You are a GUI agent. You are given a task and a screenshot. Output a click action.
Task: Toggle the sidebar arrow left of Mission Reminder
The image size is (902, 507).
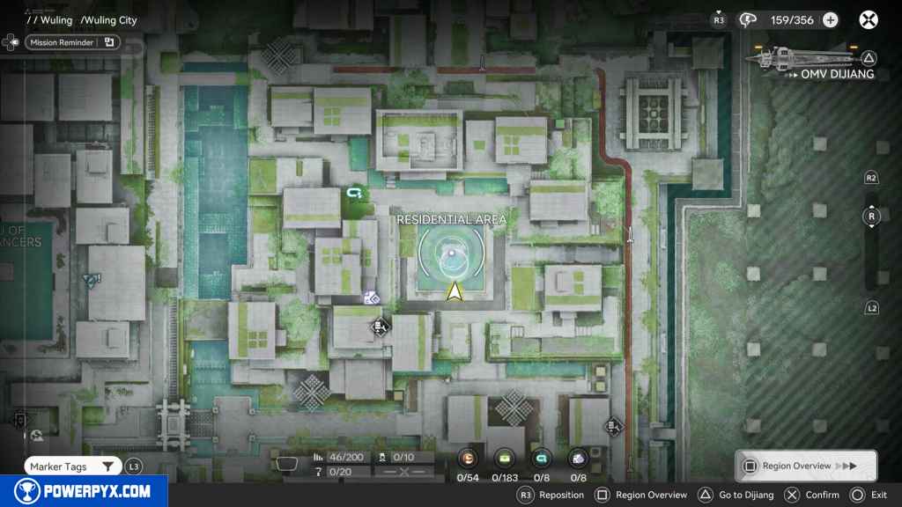coord(11,41)
